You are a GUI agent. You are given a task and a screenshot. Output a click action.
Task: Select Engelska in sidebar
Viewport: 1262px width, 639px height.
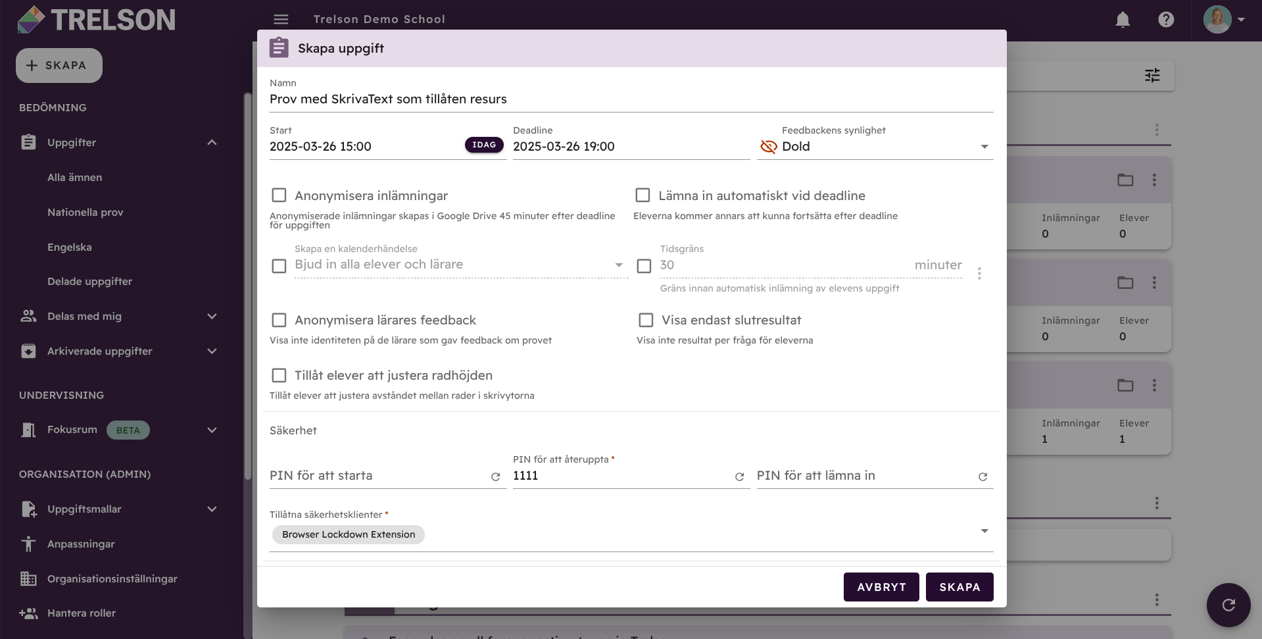pos(70,247)
